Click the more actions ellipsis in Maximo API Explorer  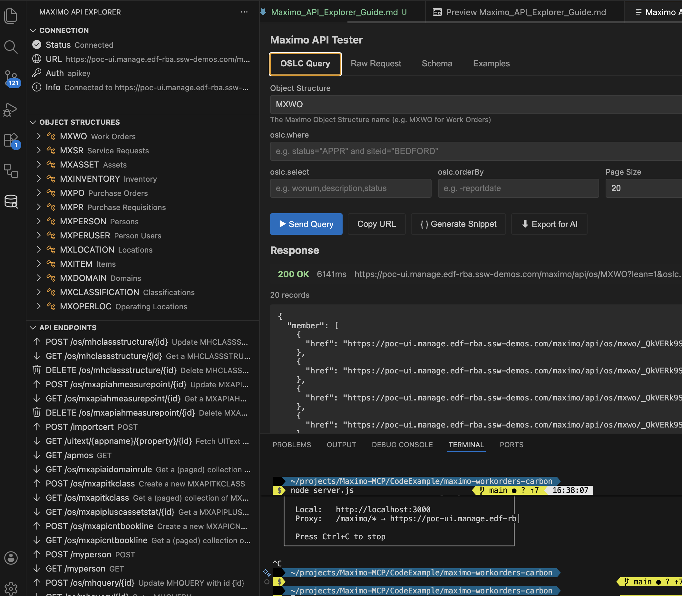244,12
